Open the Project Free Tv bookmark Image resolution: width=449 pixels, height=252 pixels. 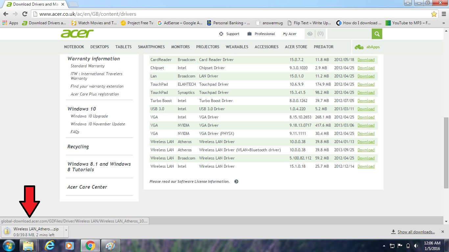[x=137, y=23]
